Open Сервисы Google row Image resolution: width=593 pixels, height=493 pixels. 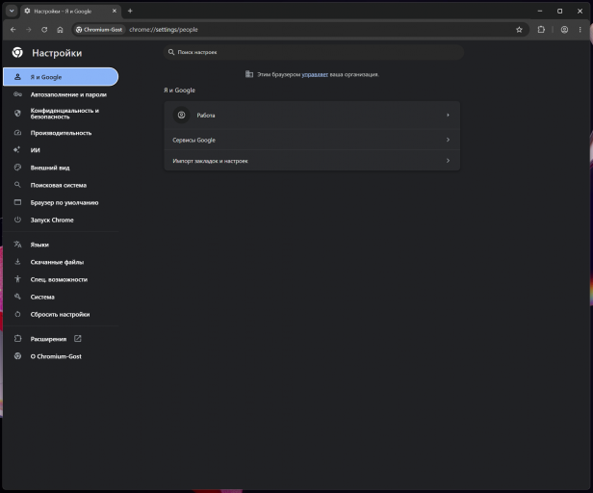[312, 140]
